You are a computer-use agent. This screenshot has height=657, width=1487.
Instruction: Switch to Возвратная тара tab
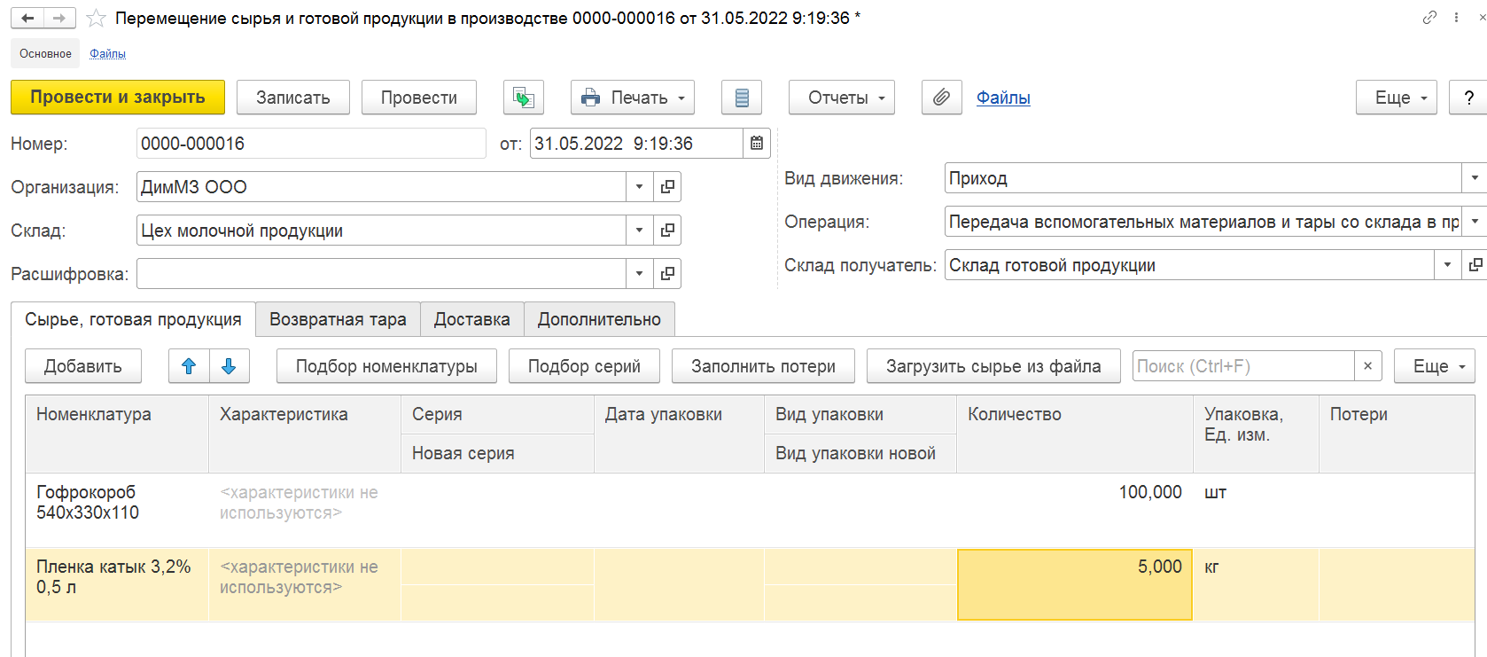coord(338,319)
